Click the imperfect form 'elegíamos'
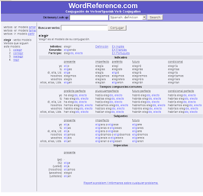Viewport: 203px width, 196px height. click(102, 76)
